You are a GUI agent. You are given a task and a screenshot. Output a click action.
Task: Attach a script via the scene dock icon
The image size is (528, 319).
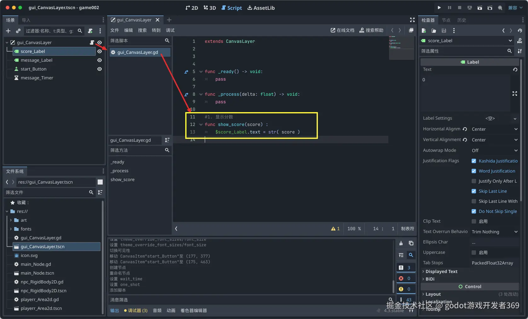click(90, 31)
